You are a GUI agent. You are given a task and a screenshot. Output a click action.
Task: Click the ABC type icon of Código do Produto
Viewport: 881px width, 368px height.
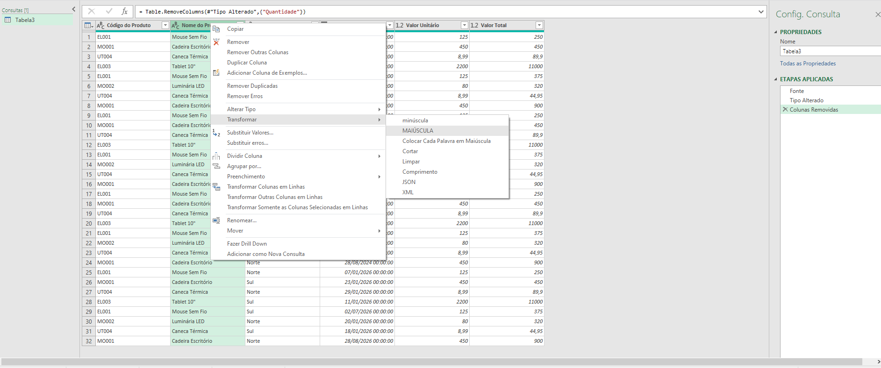click(100, 25)
